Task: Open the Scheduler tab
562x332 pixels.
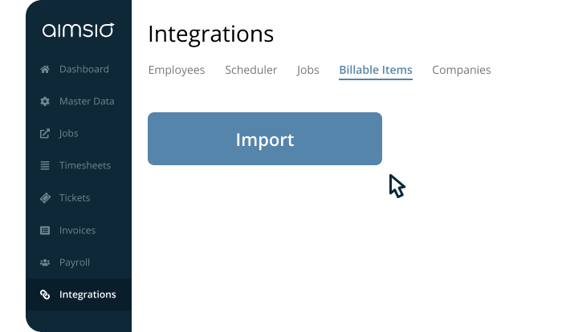Action: (250, 70)
